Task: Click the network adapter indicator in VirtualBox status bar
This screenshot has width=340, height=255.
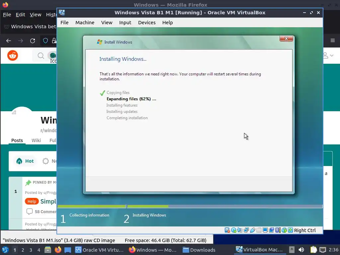Action: [x=246, y=230]
